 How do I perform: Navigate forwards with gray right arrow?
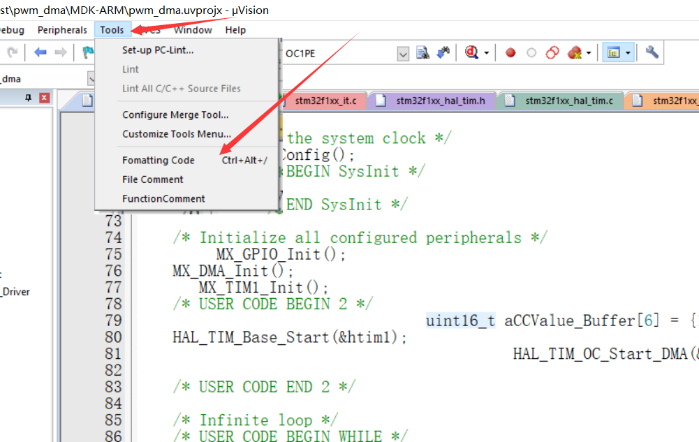[61, 52]
